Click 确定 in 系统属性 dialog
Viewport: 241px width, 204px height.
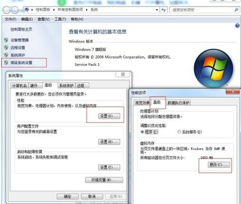tap(67, 196)
